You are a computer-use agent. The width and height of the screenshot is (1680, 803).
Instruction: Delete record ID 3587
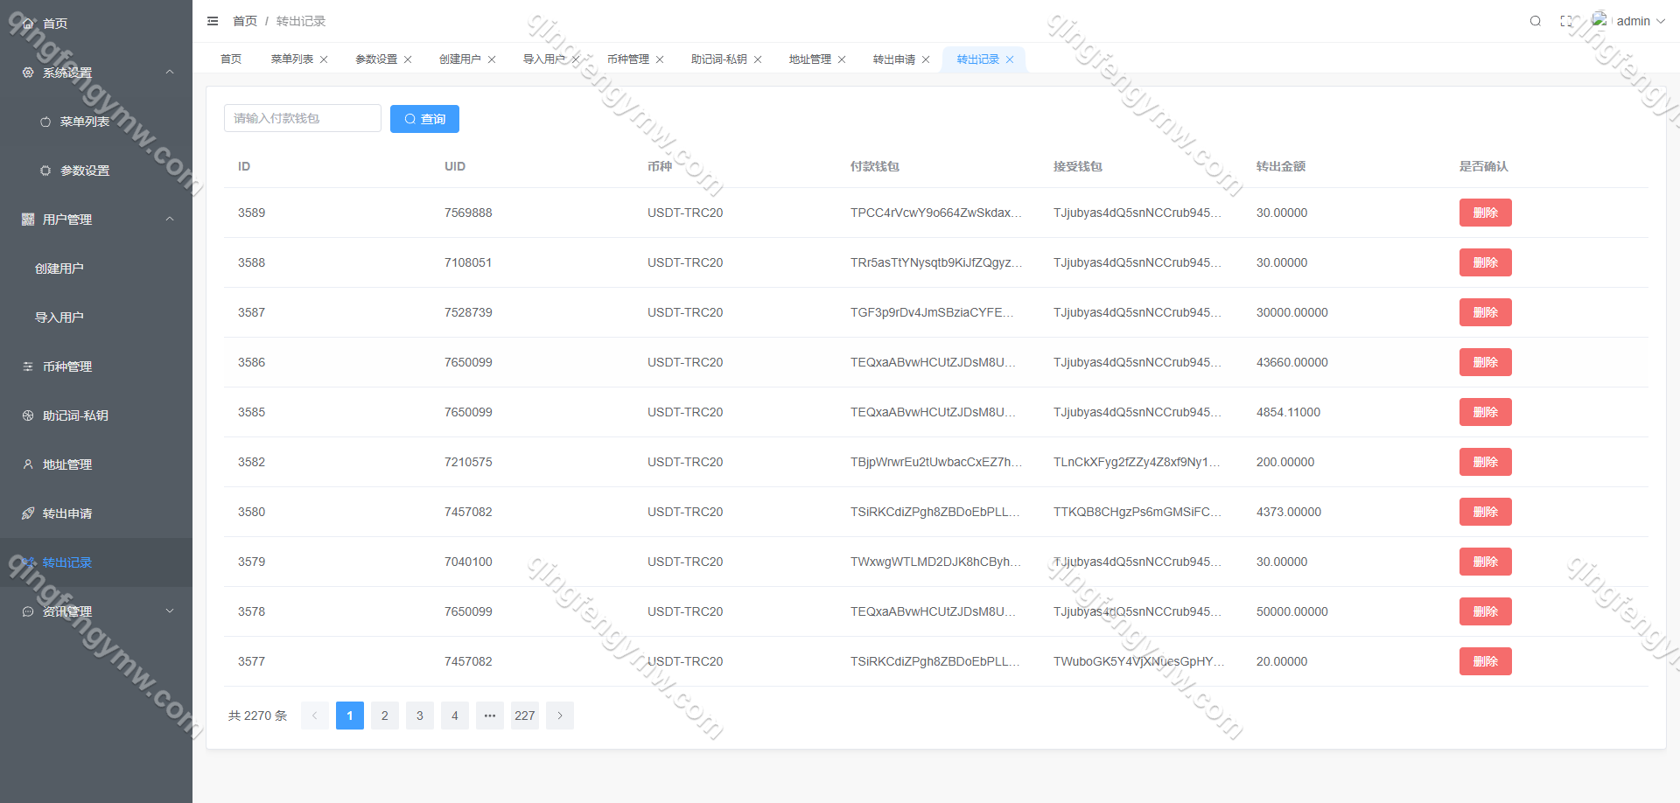[x=1485, y=312]
